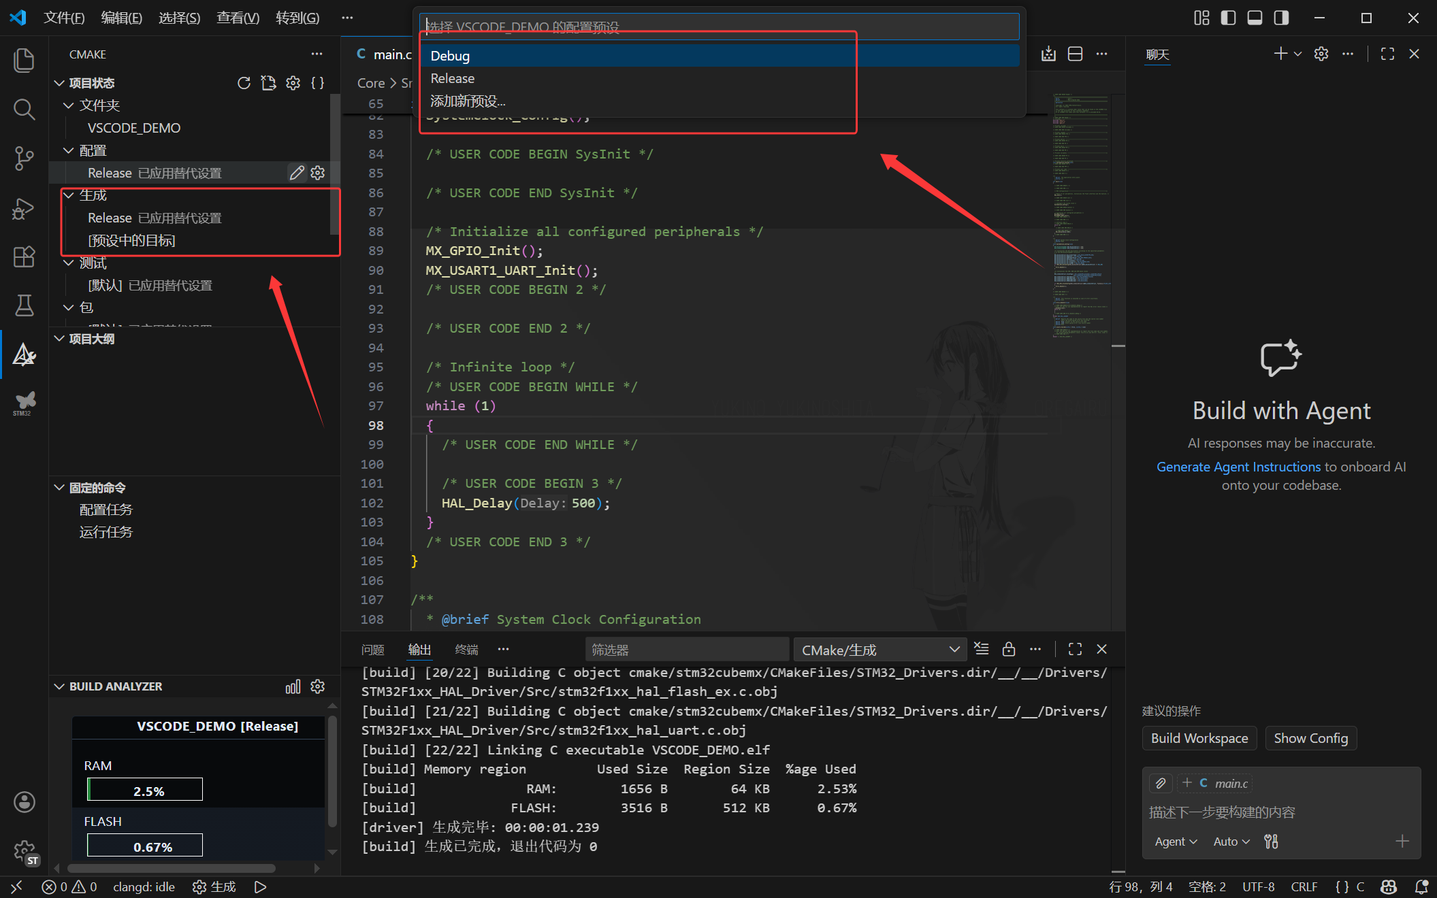Open the Agent mode dropdown in chat
This screenshot has width=1437, height=898.
point(1176,842)
